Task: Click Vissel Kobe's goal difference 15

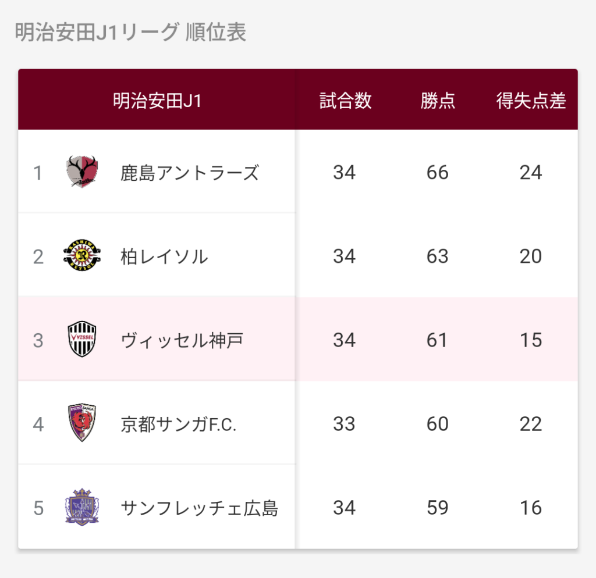Action: [x=531, y=340]
